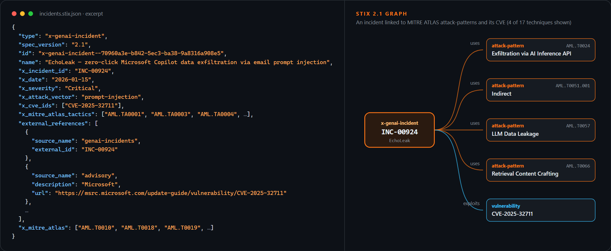Select the Exfiltration via AI Inference API node
611x251 pixels.
tap(541, 50)
